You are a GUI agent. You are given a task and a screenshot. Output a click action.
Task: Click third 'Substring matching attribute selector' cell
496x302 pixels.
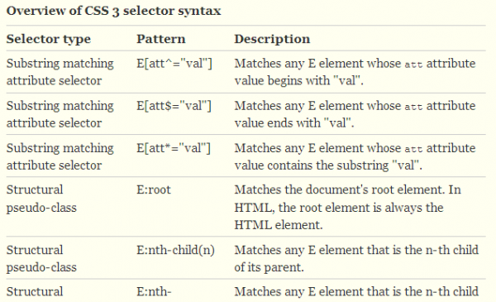60,156
